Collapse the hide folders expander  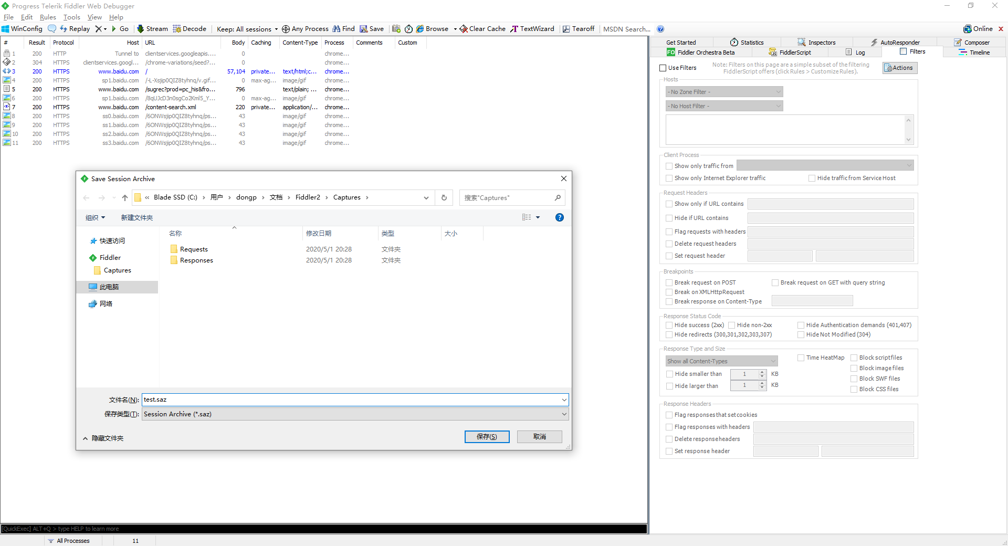point(103,438)
